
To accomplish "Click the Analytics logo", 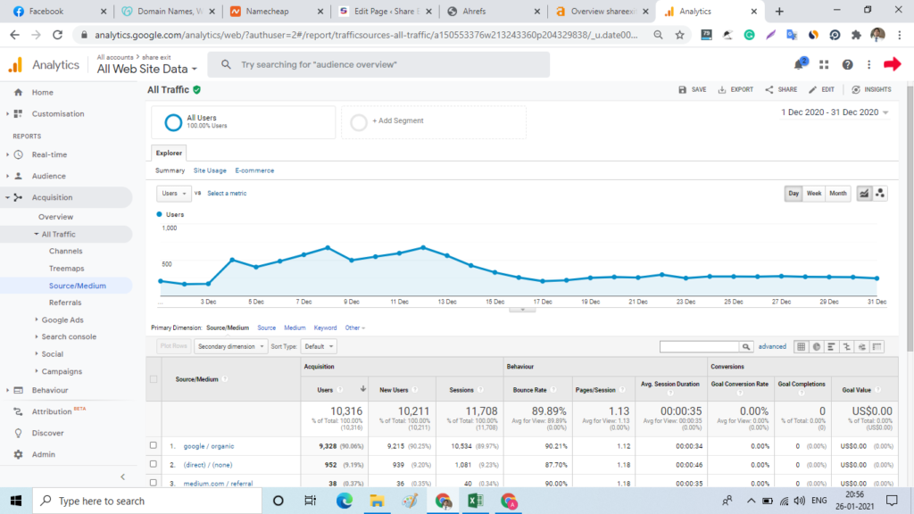I will (16, 64).
